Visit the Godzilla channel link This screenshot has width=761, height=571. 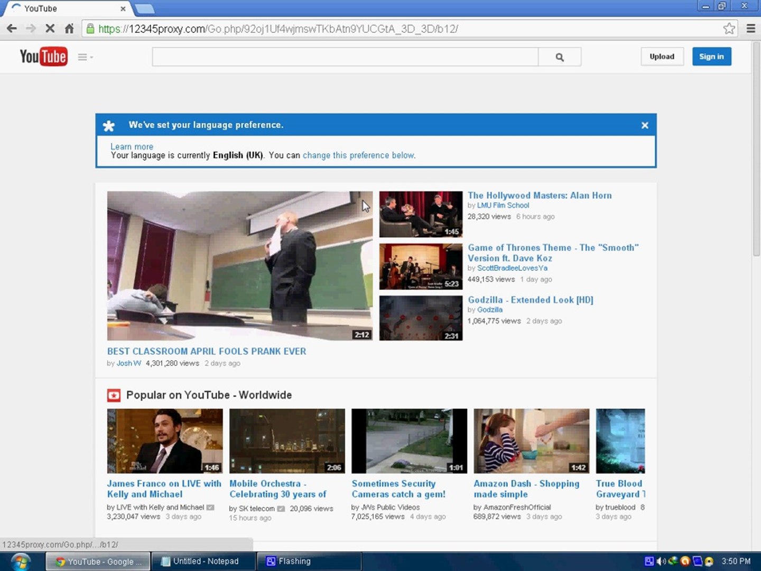(x=490, y=310)
